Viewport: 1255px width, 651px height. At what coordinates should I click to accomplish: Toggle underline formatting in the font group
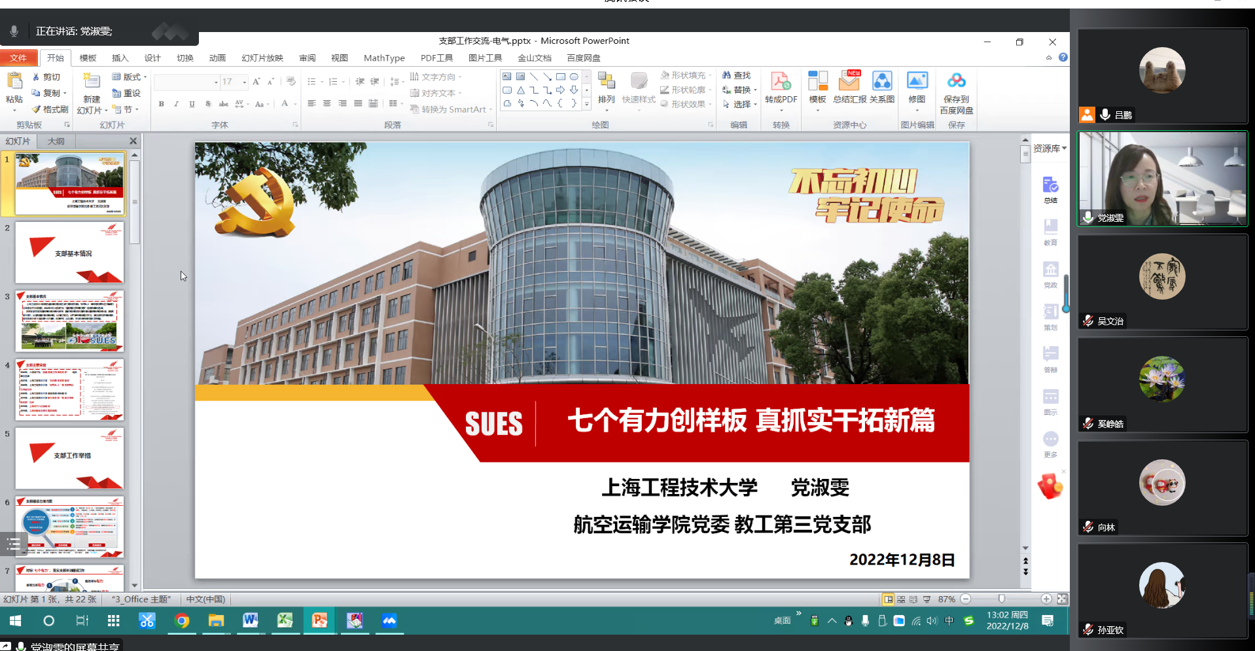point(192,104)
